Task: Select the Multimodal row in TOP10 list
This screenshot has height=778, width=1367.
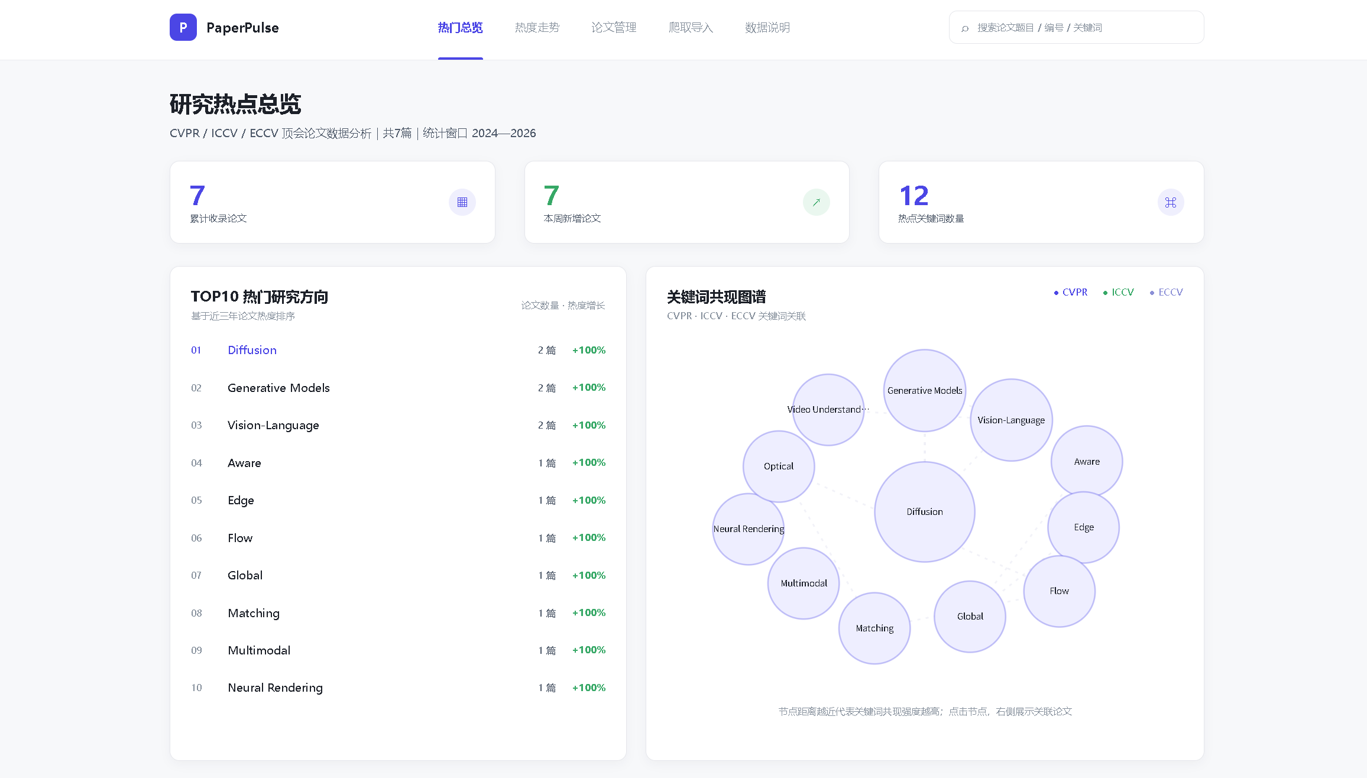Action: tap(398, 650)
